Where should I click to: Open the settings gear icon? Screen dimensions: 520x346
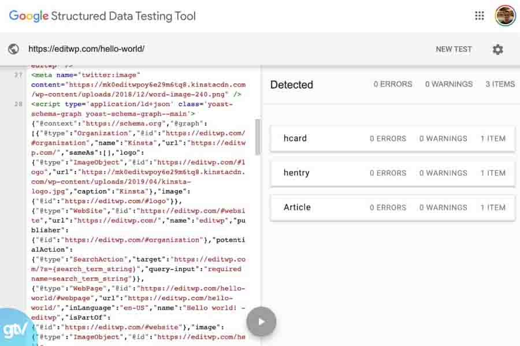click(498, 49)
